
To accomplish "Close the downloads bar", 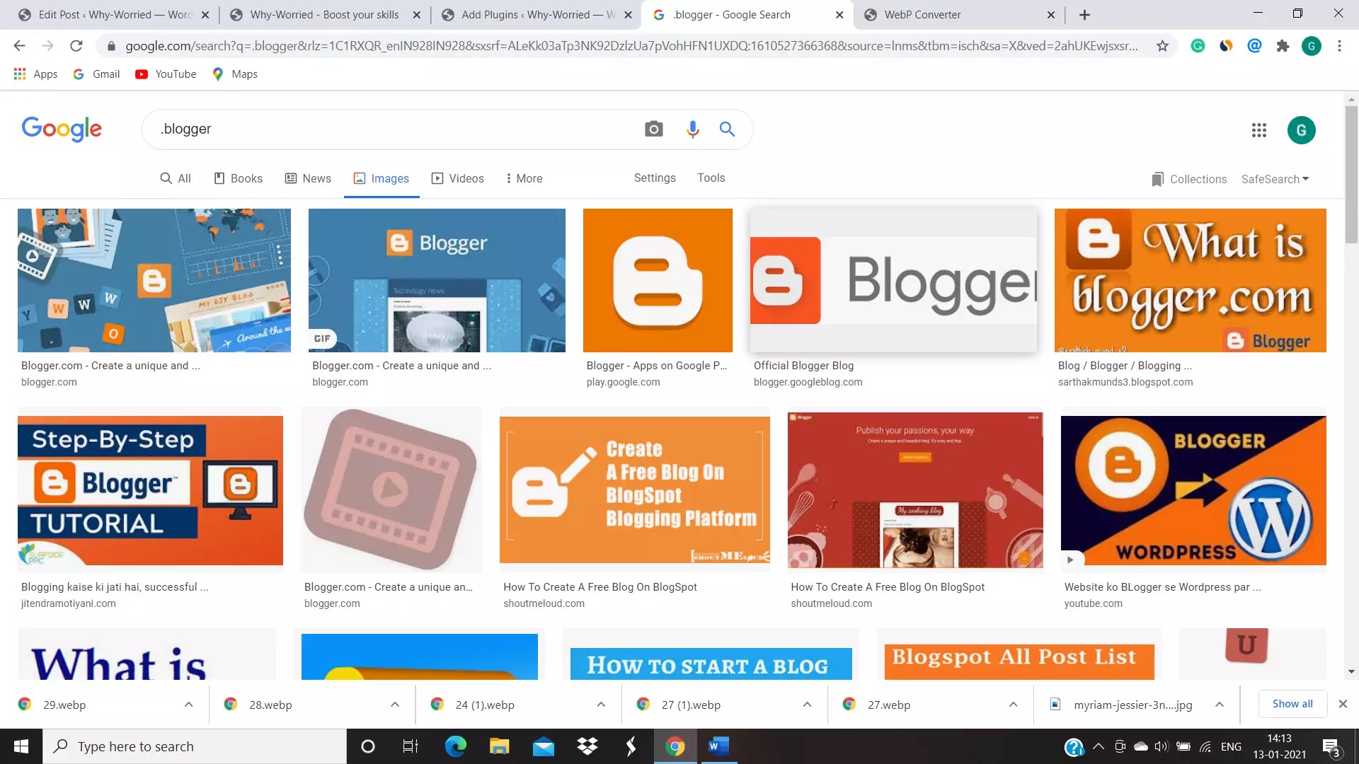I will [1343, 704].
